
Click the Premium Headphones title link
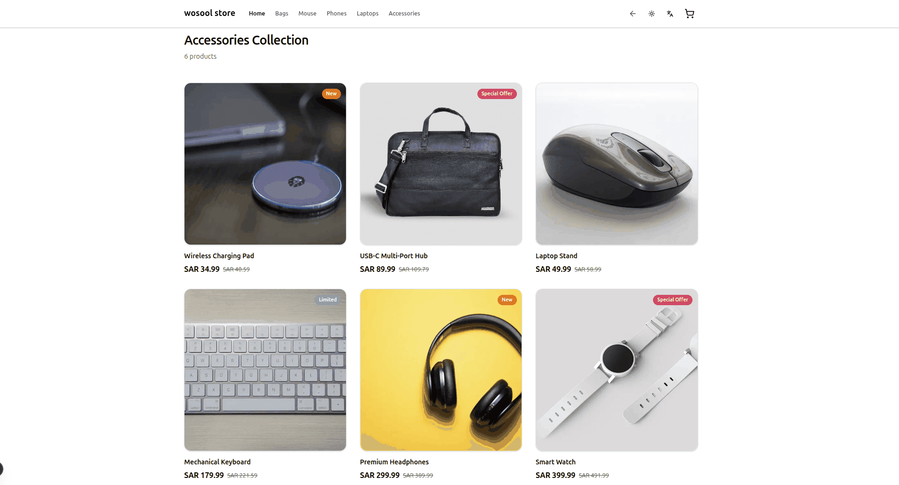click(x=394, y=462)
